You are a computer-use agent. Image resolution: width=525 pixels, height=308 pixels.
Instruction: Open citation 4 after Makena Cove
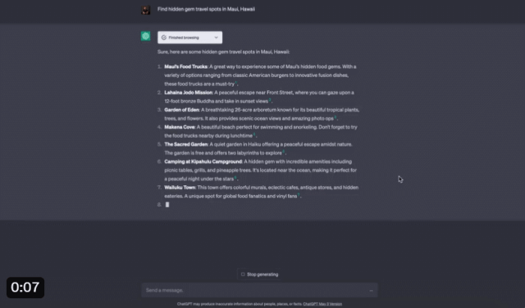pyautogui.click(x=254, y=134)
